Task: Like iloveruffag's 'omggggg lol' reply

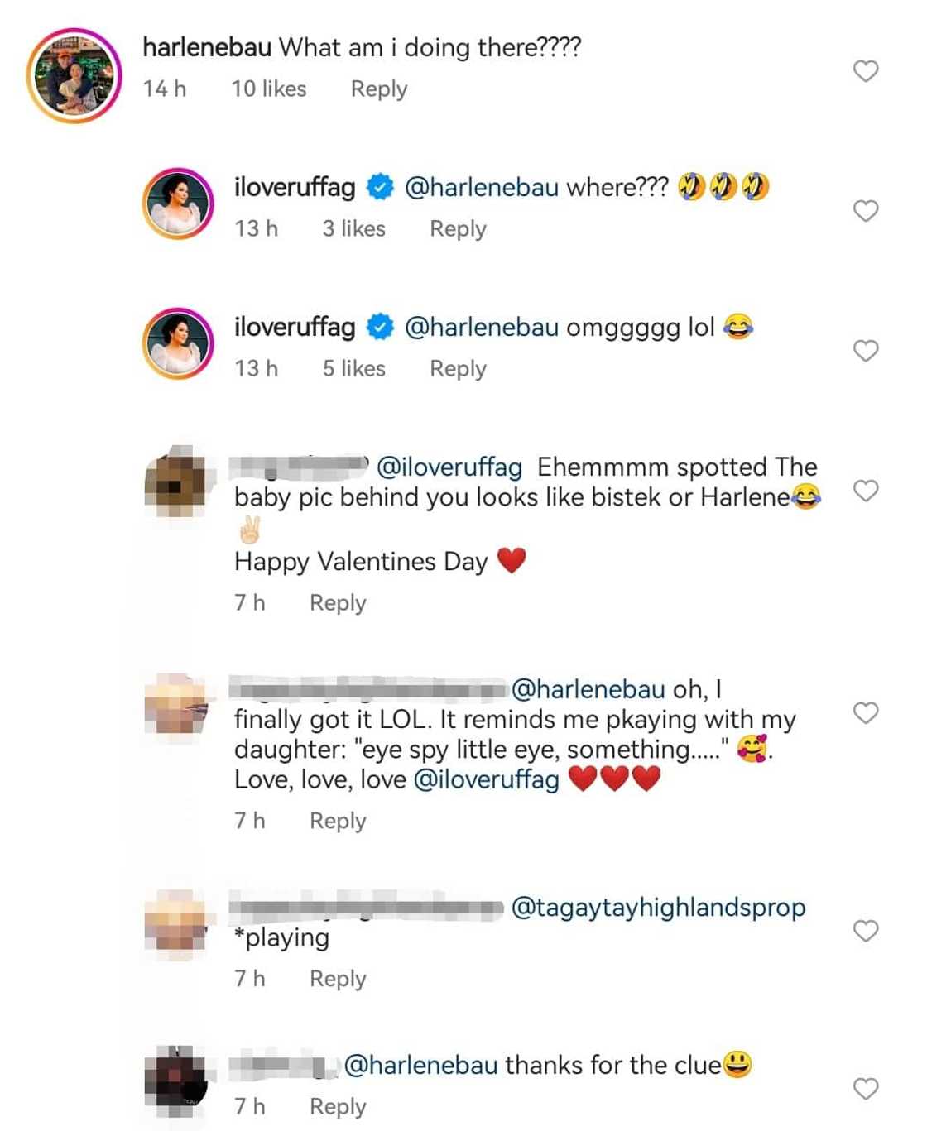Action: [x=865, y=351]
